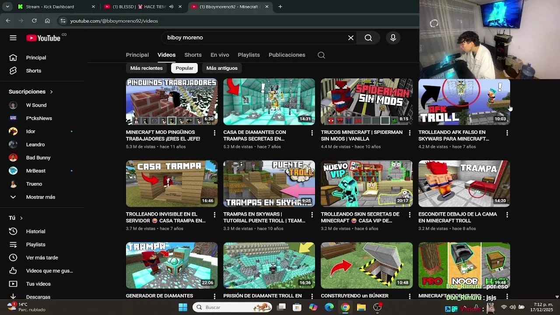Click the taskbar search box Buscar
Viewport: 560px width, 315px height.
click(232, 307)
